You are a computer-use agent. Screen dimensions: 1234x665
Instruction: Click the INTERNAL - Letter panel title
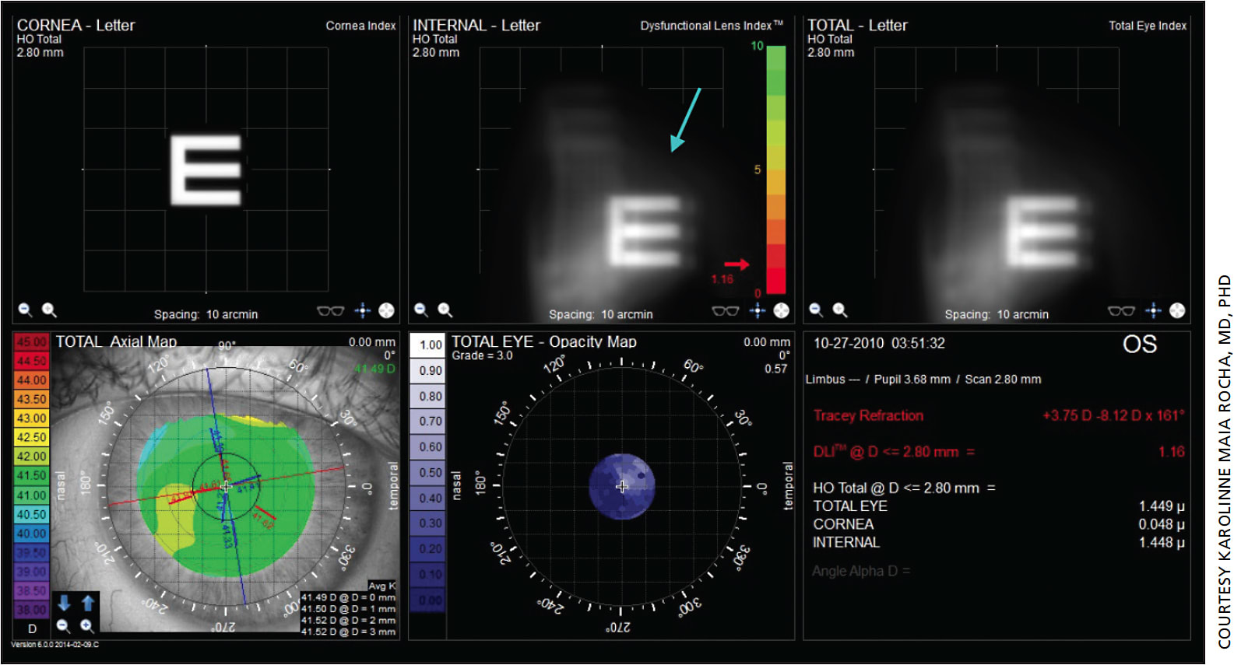(476, 25)
